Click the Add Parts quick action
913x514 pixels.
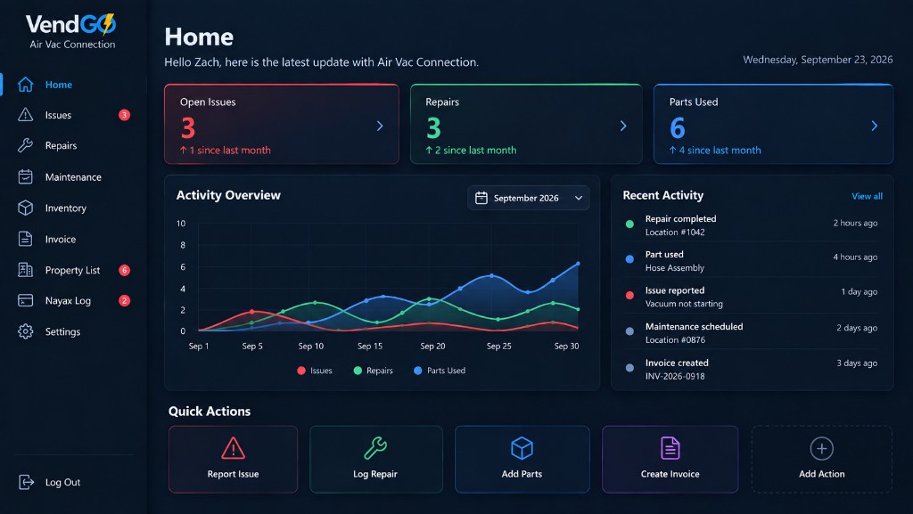click(x=522, y=460)
